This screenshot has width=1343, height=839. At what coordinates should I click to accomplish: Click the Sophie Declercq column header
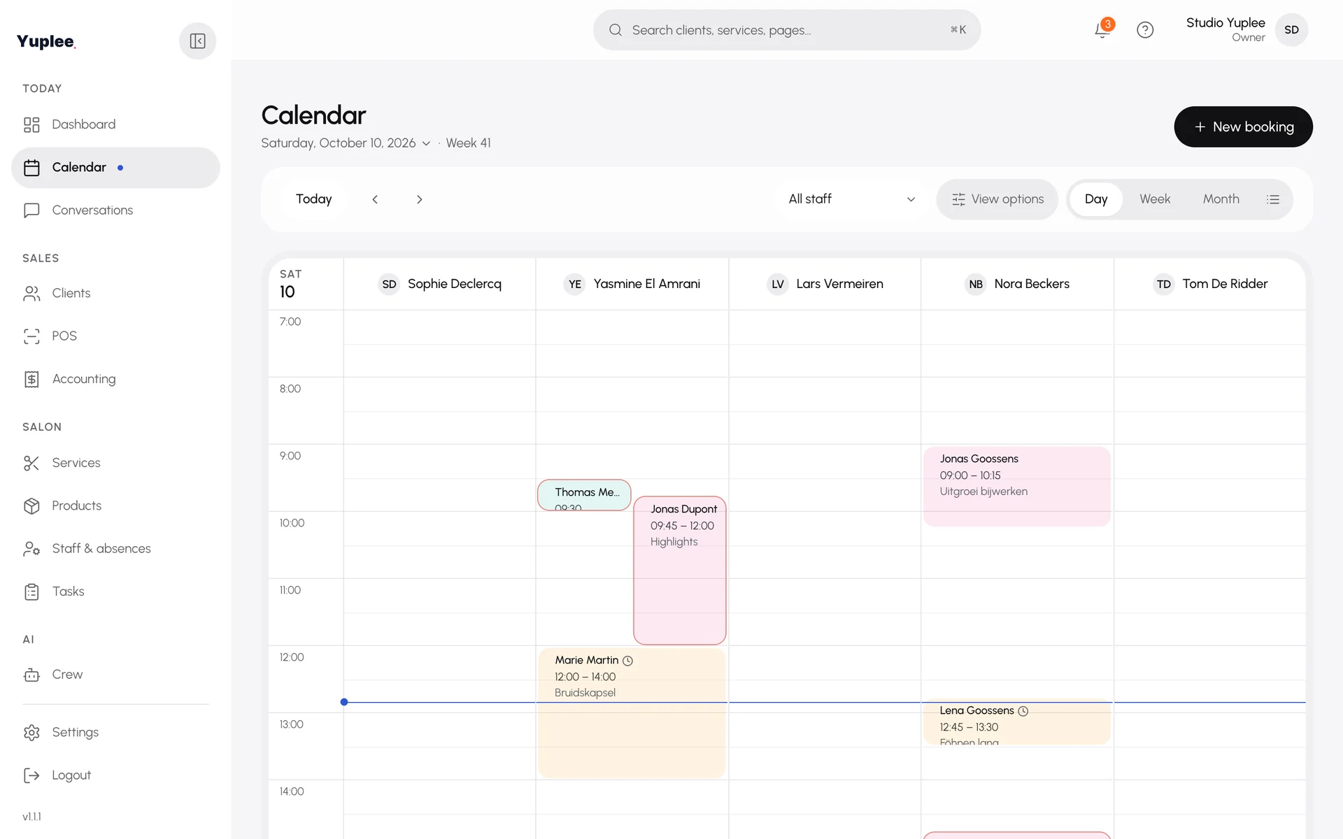coord(440,284)
